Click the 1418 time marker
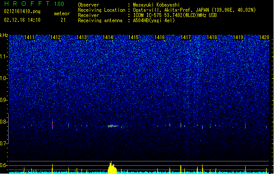 coord(212,37)
